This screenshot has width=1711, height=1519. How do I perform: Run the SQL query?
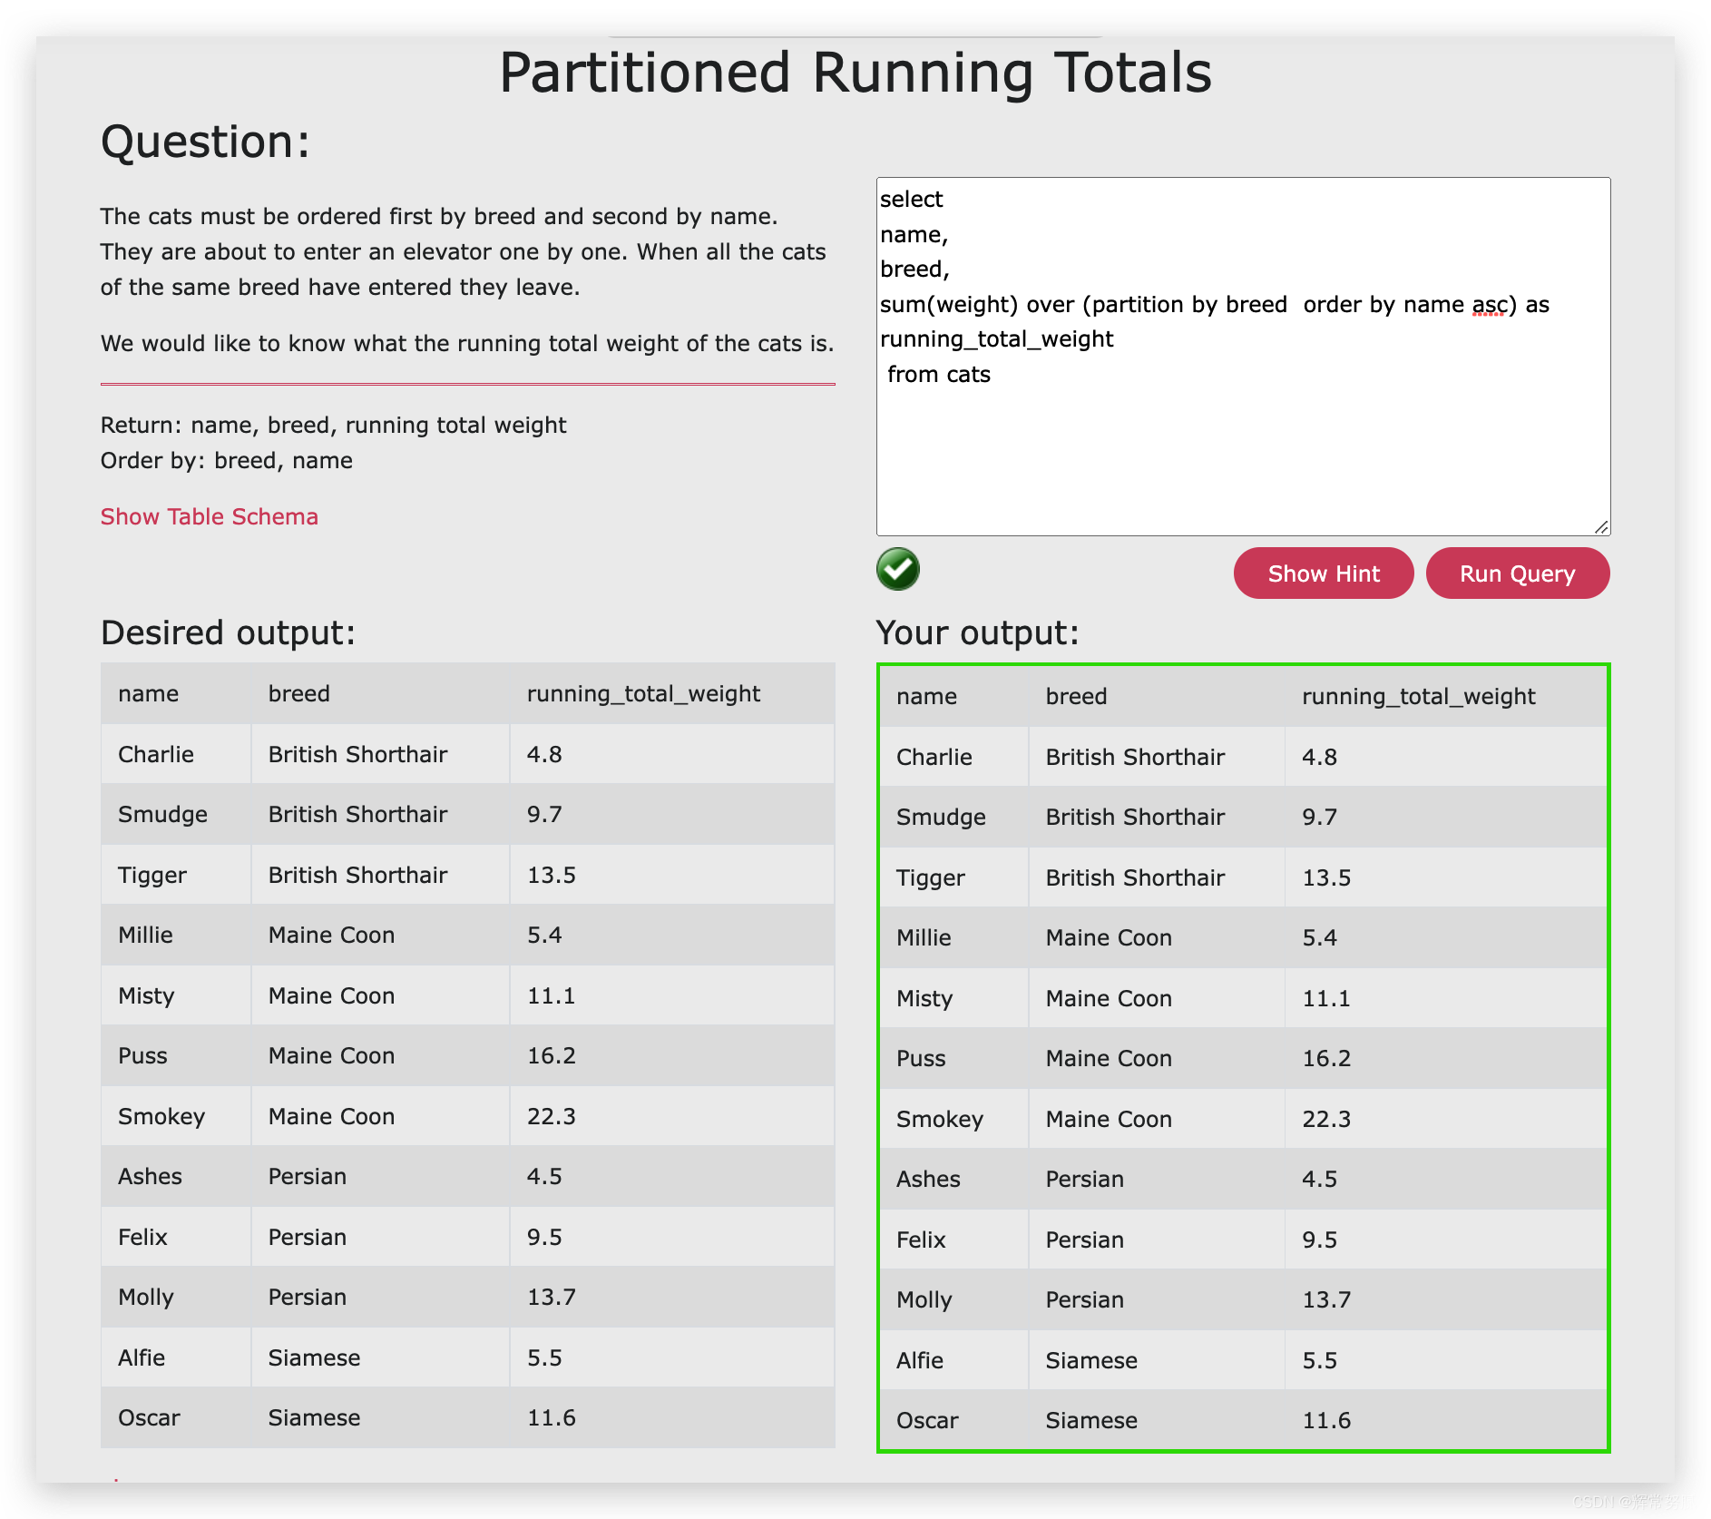1518,573
